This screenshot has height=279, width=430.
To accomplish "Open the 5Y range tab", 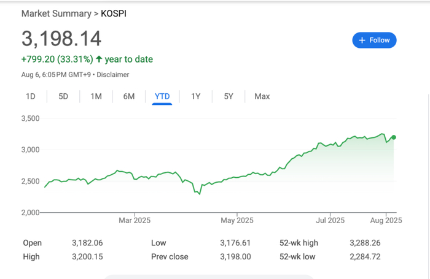I will tap(229, 96).
